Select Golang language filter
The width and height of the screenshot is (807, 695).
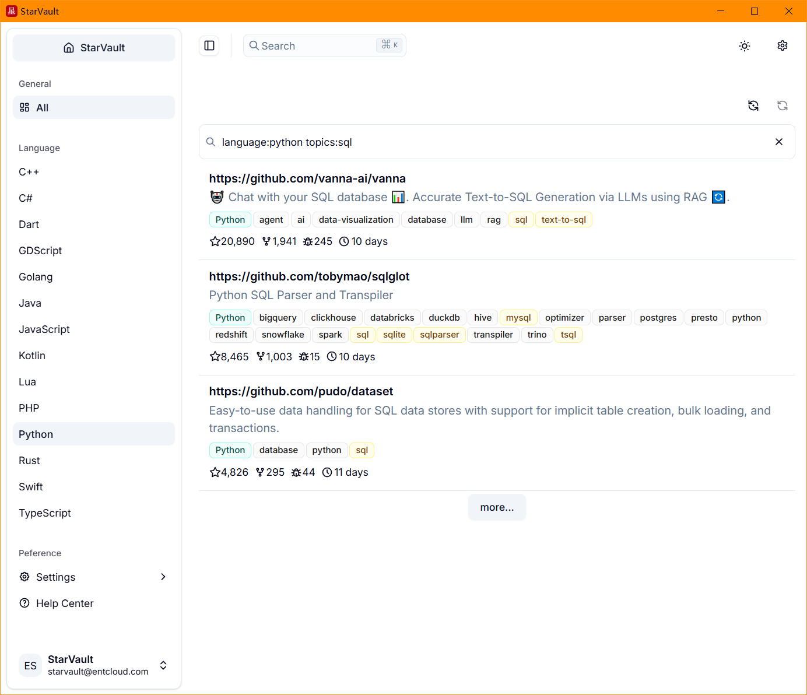pos(94,277)
